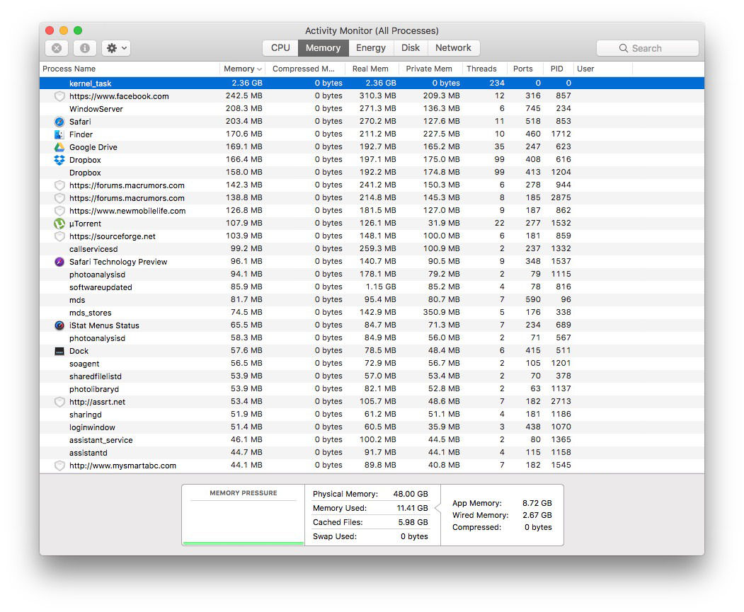Click shield icon beside facebook.com process

click(59, 96)
